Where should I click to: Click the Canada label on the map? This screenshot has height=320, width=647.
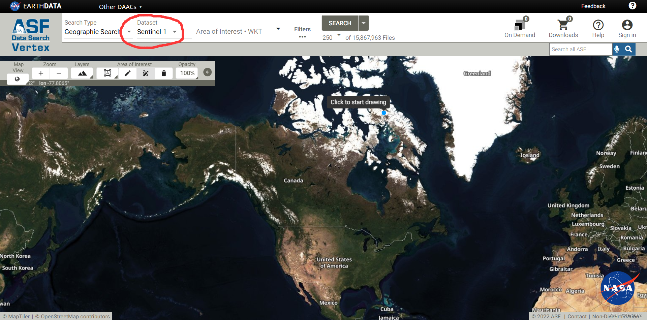click(x=293, y=180)
